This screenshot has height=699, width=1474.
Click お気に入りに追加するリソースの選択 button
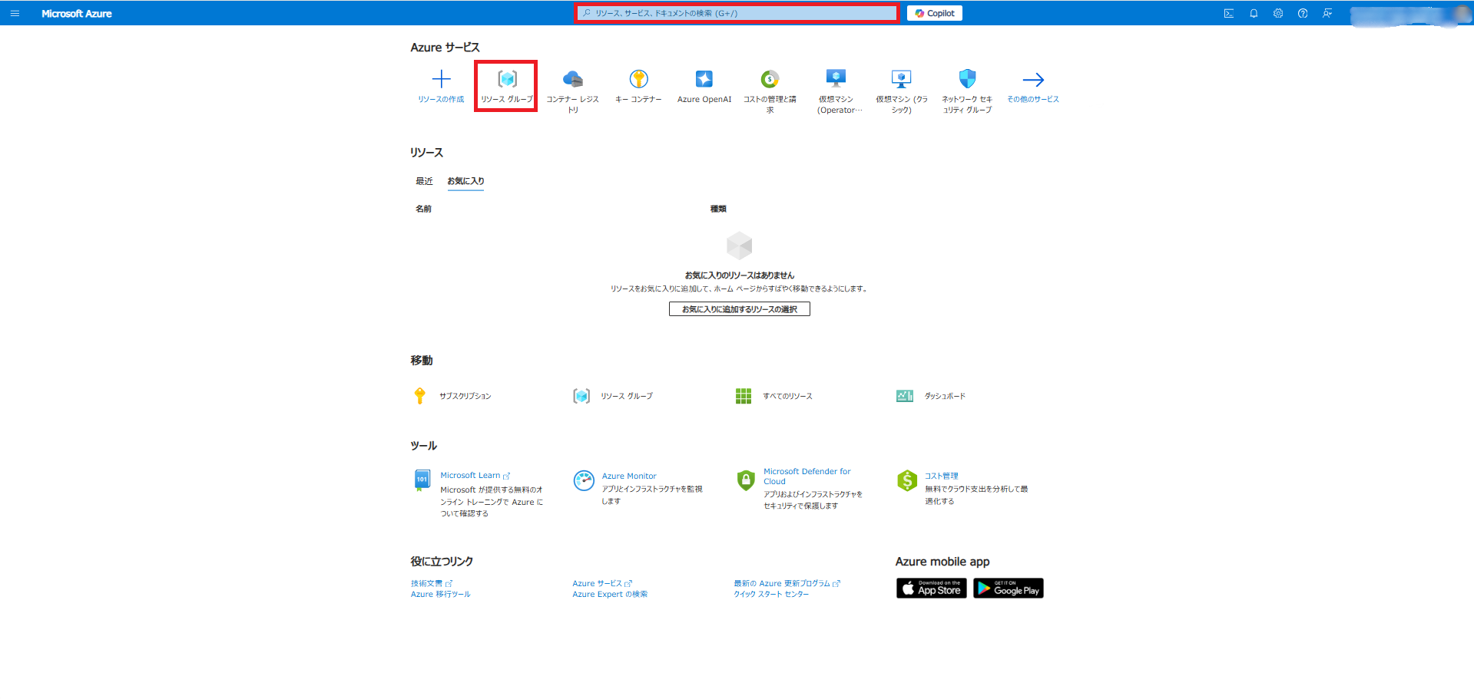[739, 309]
